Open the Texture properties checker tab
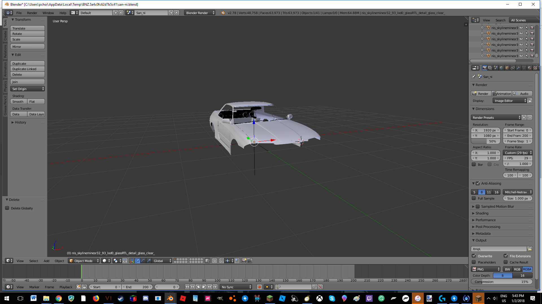The image size is (542, 304). pos(535,68)
